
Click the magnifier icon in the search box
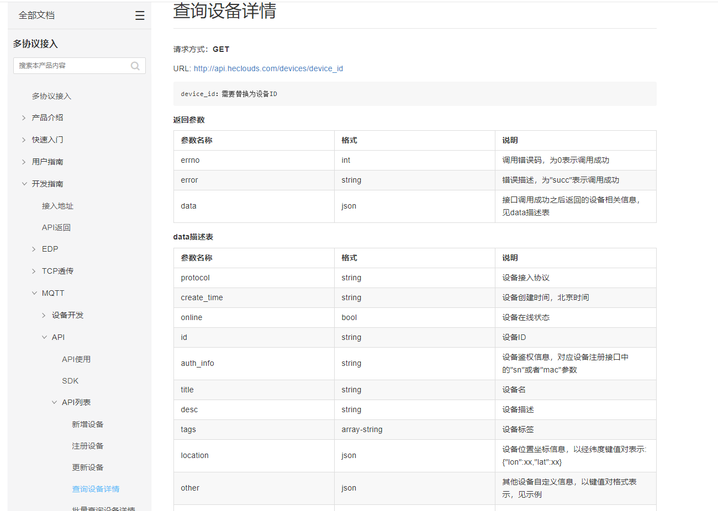tap(135, 66)
